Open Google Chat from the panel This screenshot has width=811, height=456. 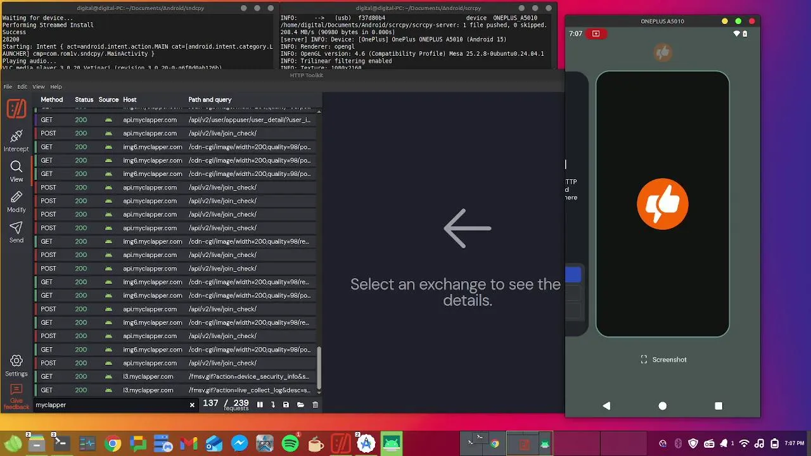pyautogui.click(x=137, y=443)
